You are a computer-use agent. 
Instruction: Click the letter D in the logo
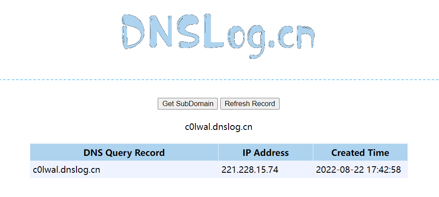[x=133, y=32]
